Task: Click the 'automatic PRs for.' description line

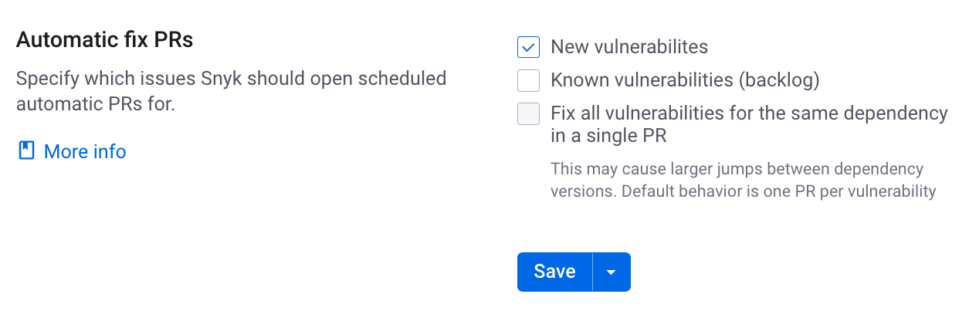Action: coord(96,103)
